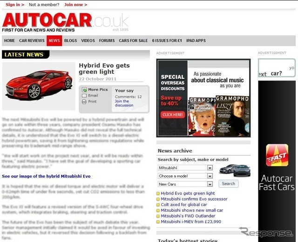Select the NEWS tab
The height and width of the screenshot is (242, 298).
click(54, 41)
